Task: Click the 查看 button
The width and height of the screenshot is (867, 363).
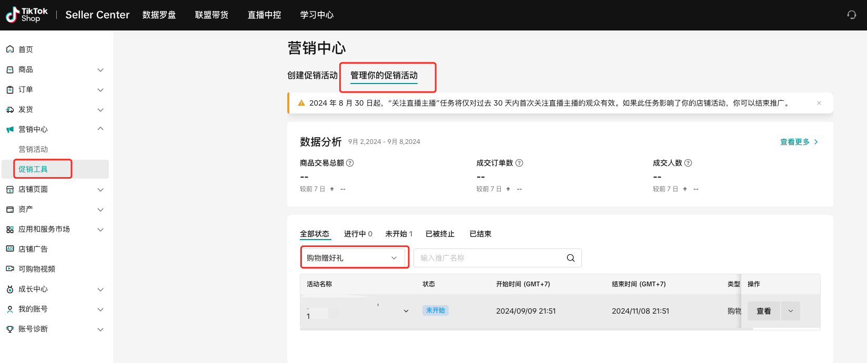Action: [x=763, y=311]
